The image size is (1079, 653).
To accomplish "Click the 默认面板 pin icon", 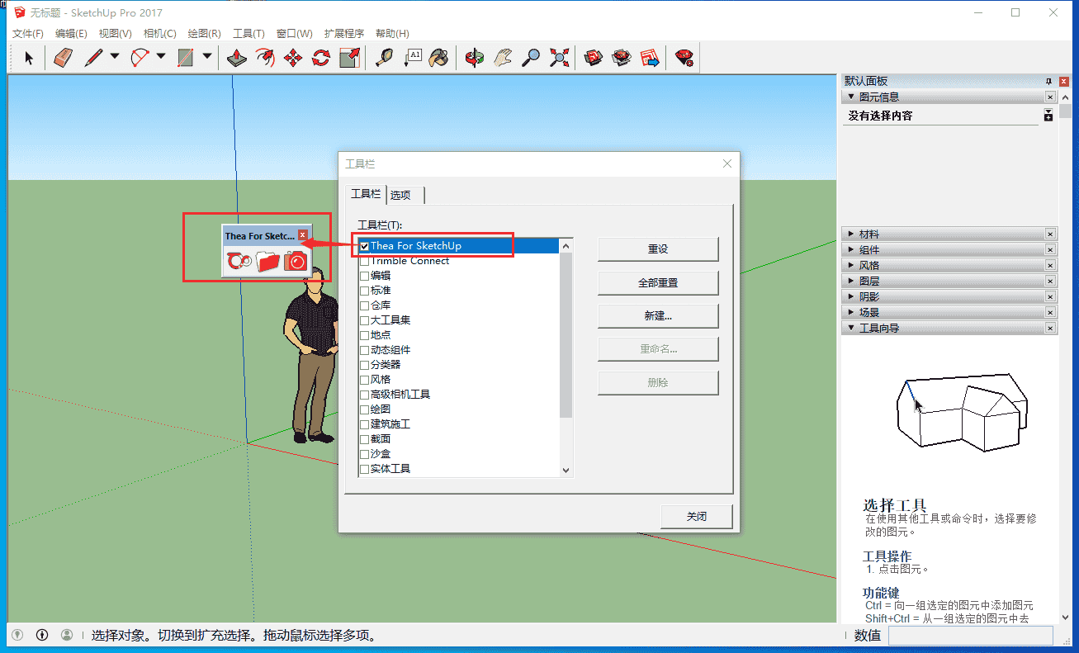I will click(1049, 81).
